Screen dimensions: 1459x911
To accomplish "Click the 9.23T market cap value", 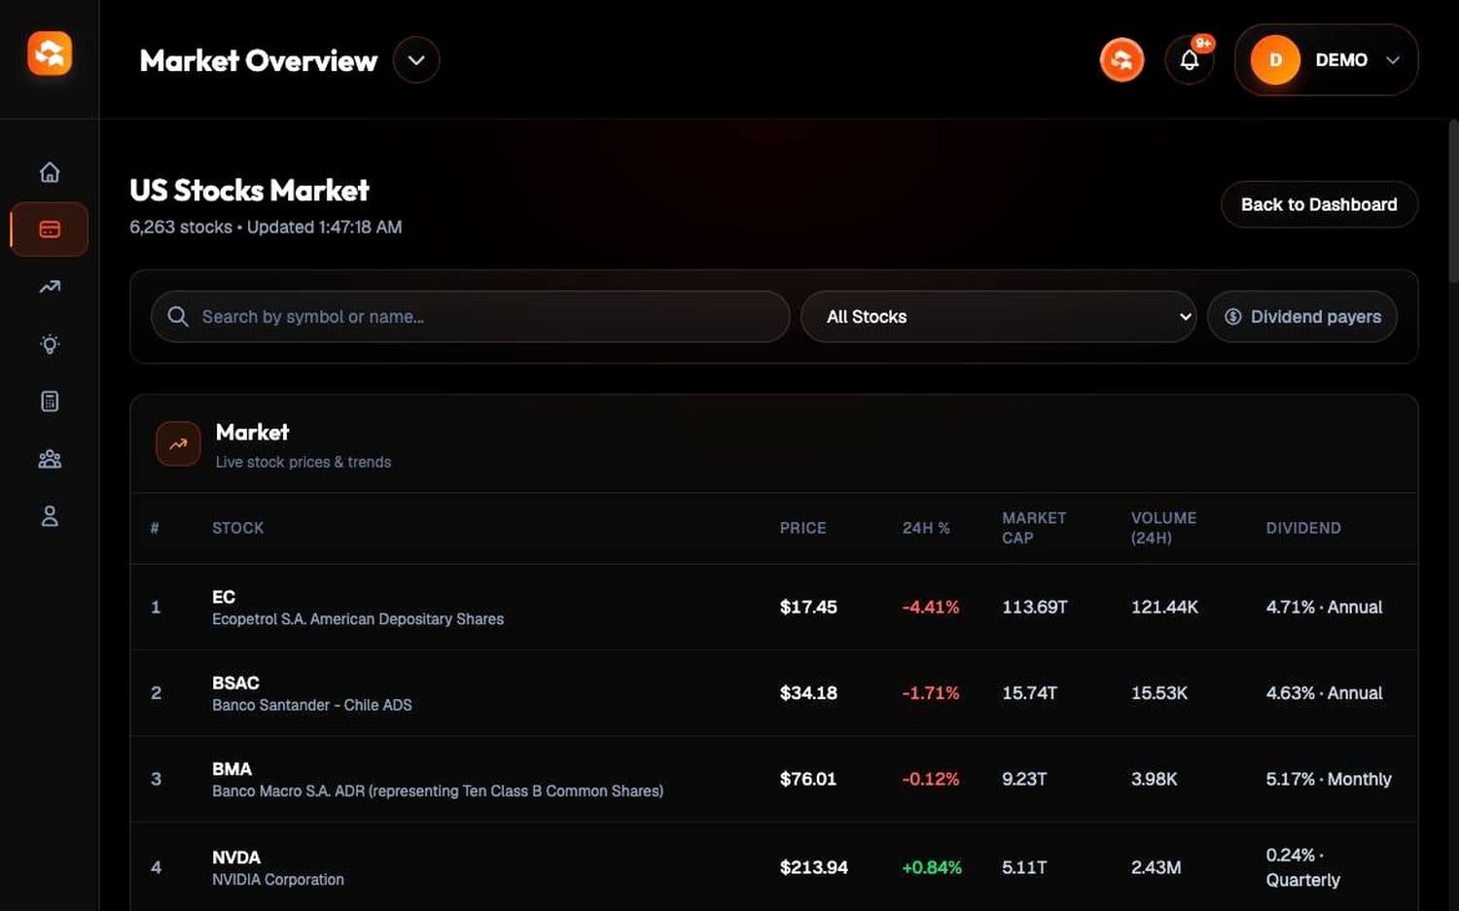I will click(x=1024, y=779).
